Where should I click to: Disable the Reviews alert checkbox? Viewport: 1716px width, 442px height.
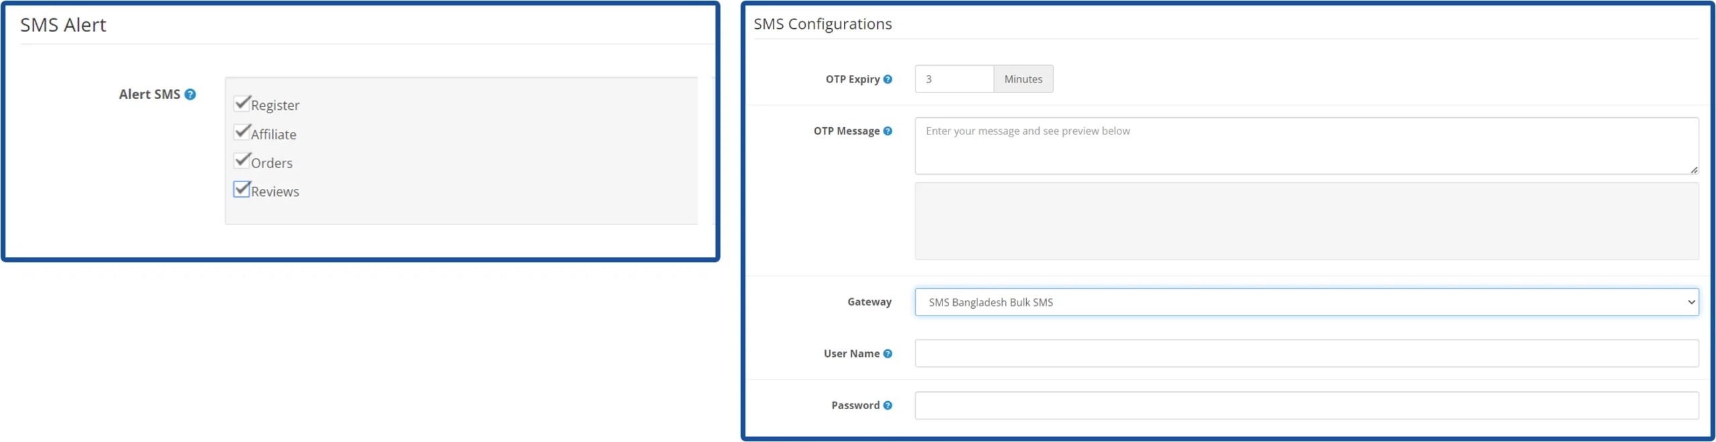(x=241, y=190)
